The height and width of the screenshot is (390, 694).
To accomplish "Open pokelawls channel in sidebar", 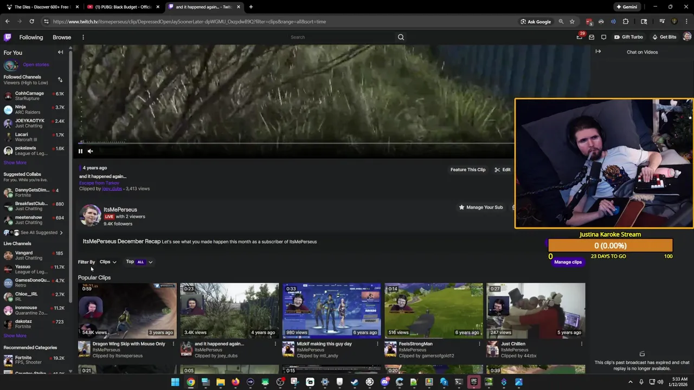I will click(x=34, y=151).
